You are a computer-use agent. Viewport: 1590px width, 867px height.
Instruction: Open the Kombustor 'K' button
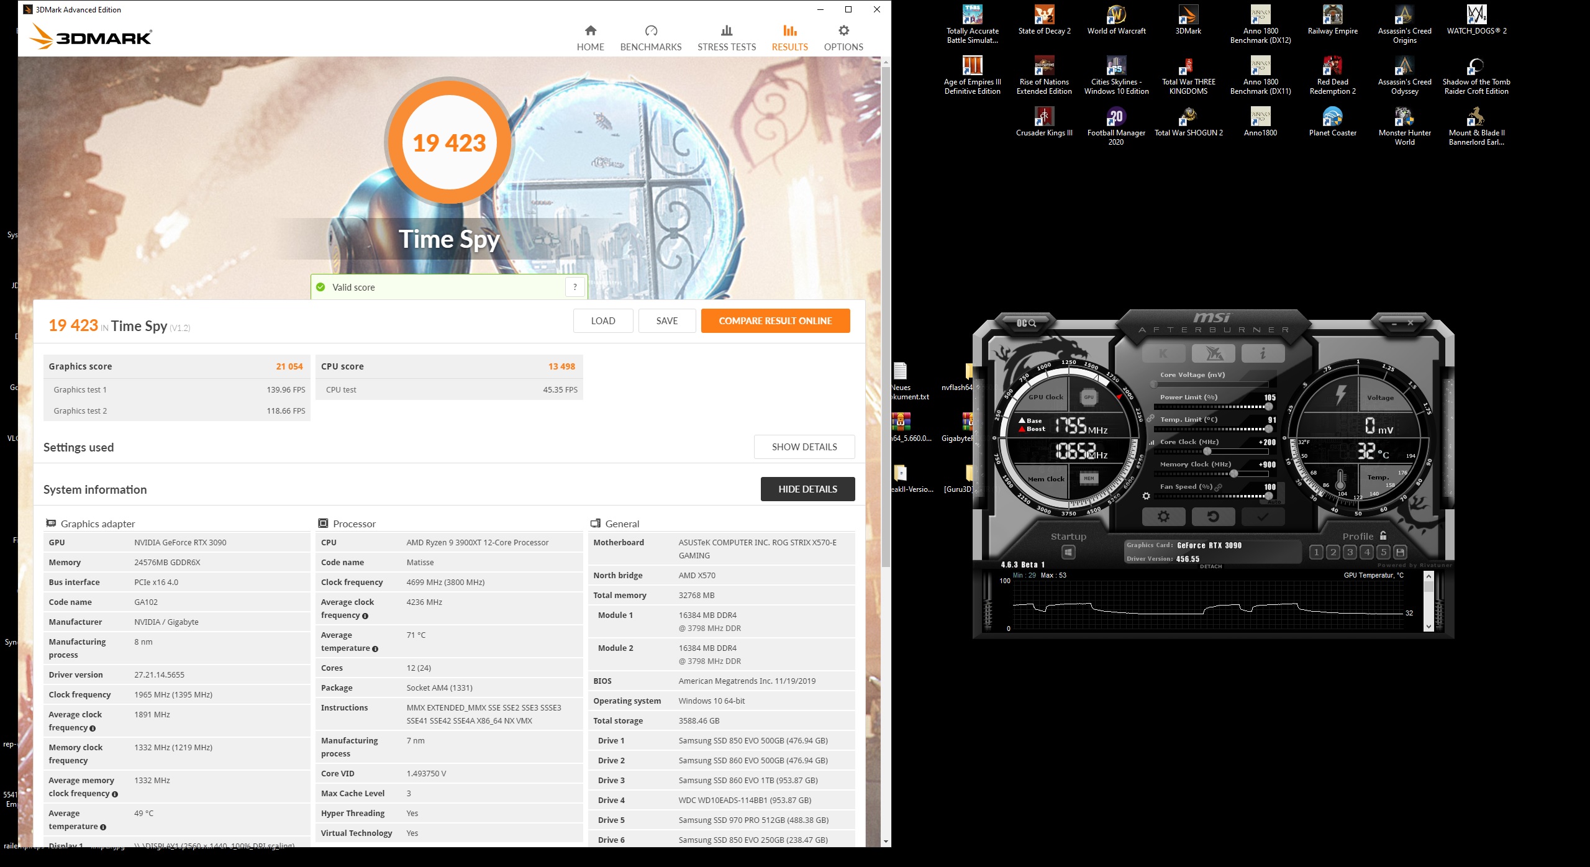(1163, 353)
